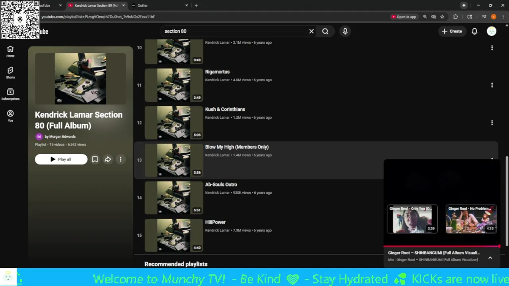Viewport: 509px width, 286px height.
Task: Click the Ab-Souls Outro thumbnail
Action: pos(174,198)
